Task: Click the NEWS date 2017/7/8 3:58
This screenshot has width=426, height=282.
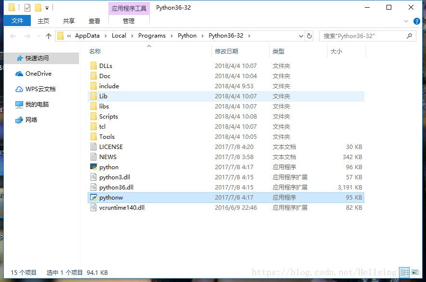Action: click(234, 157)
